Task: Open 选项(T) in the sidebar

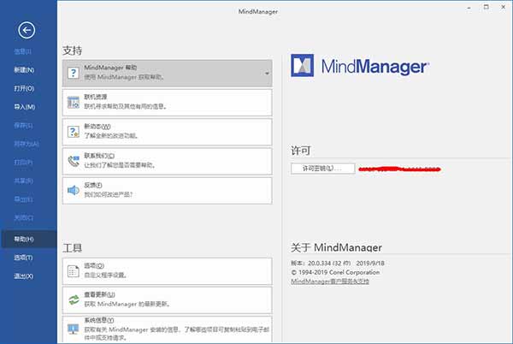Action: coord(23,258)
